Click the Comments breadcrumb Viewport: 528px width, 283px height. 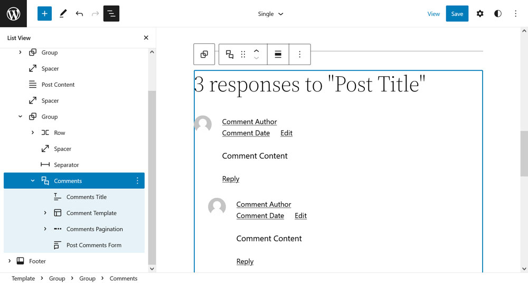(123, 278)
